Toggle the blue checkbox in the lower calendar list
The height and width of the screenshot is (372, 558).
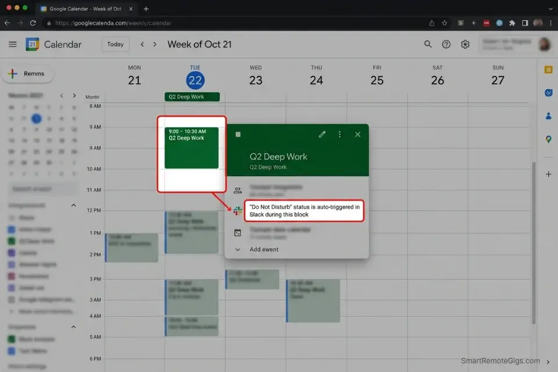pyautogui.click(x=12, y=351)
